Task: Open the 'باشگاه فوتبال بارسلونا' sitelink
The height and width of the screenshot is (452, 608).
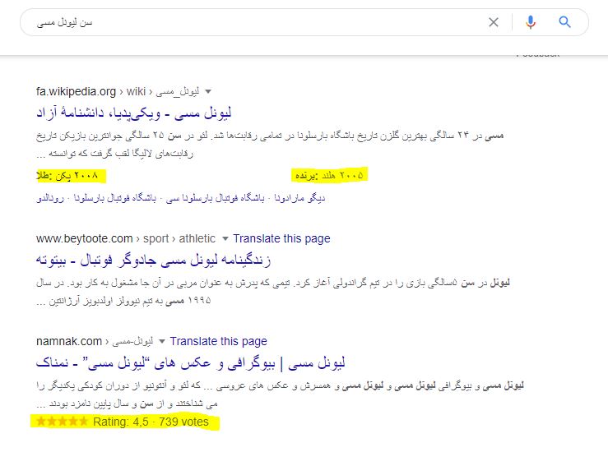Action: [x=115, y=198]
